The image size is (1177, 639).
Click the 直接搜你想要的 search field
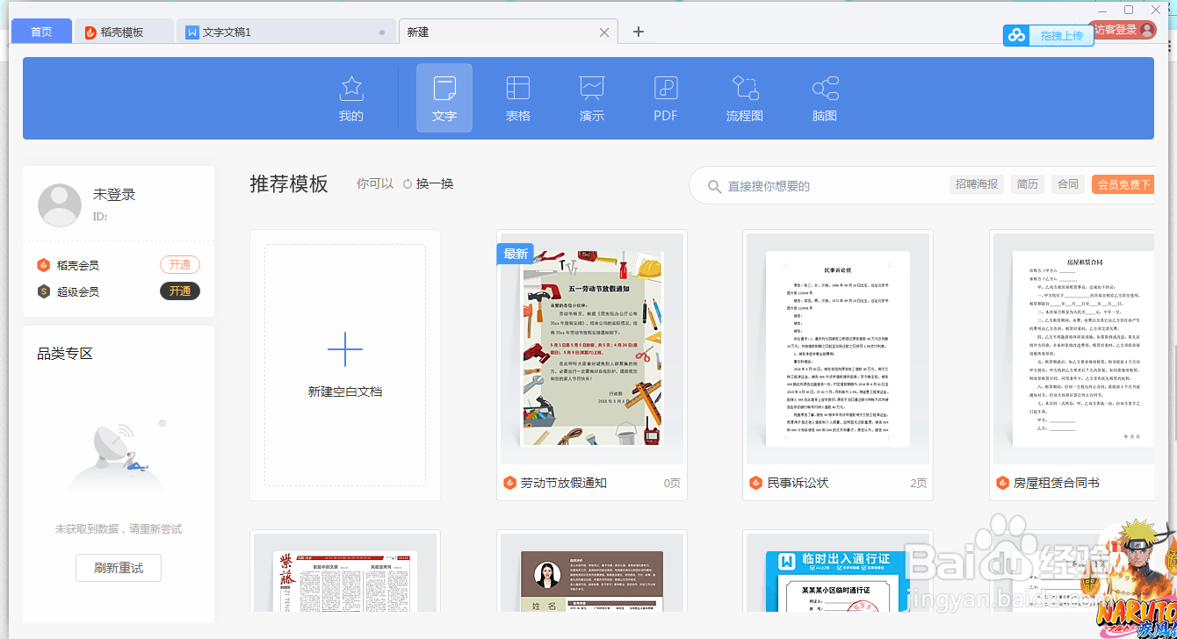tap(791, 185)
